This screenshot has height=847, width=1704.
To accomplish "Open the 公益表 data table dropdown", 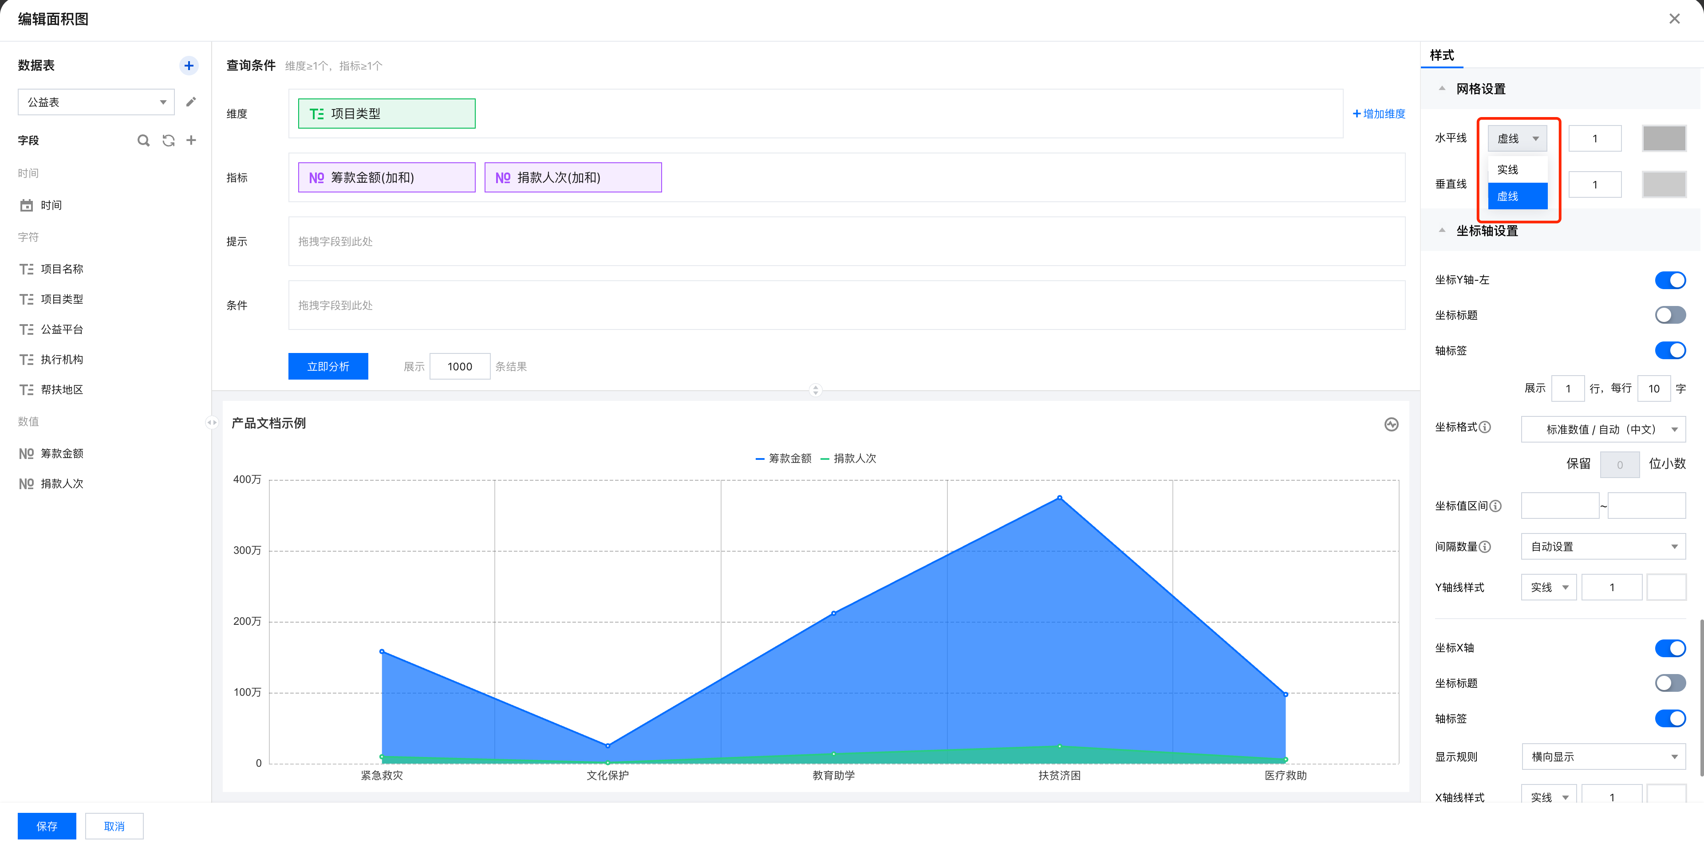I will (x=96, y=102).
